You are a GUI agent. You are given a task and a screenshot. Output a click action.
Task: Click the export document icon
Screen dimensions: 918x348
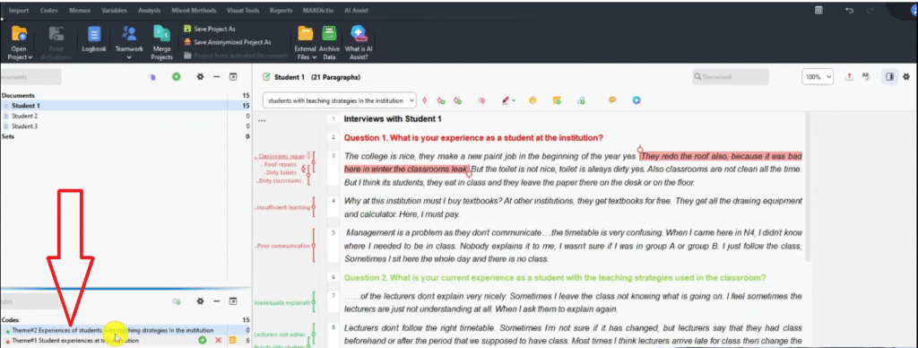[x=850, y=77]
